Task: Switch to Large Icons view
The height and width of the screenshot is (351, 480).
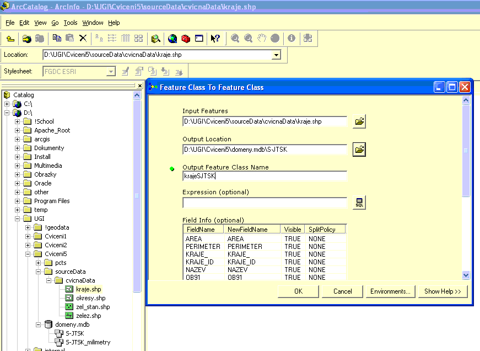Action: pyautogui.click(x=99, y=38)
